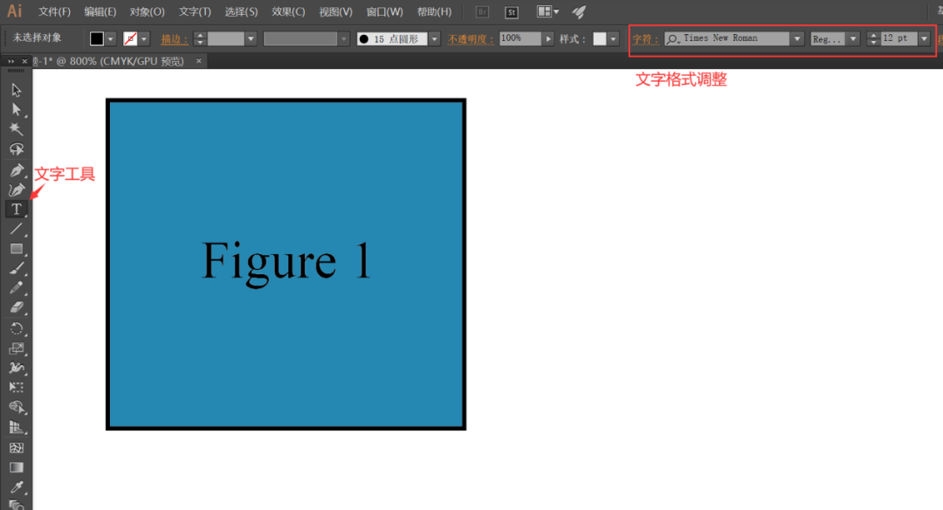Select the Pen tool

(17, 170)
